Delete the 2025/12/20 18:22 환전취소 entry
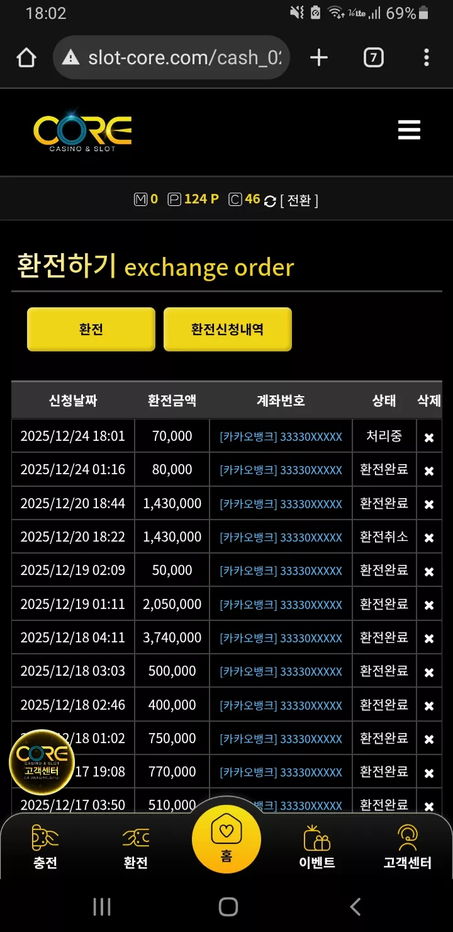The height and width of the screenshot is (932, 453). 429,538
